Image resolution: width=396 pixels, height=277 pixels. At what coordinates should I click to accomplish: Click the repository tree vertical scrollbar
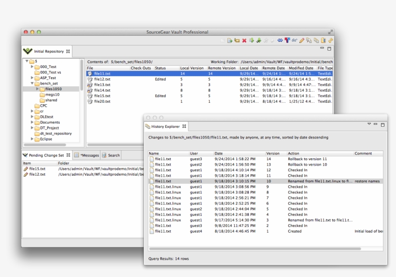(82, 75)
